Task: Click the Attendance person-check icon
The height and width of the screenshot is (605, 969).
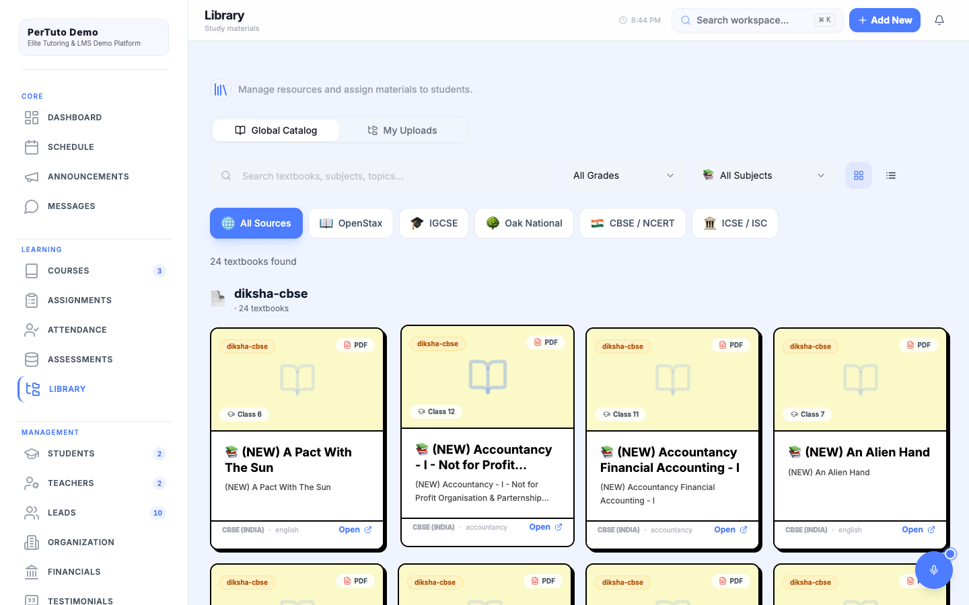Action: 32,330
